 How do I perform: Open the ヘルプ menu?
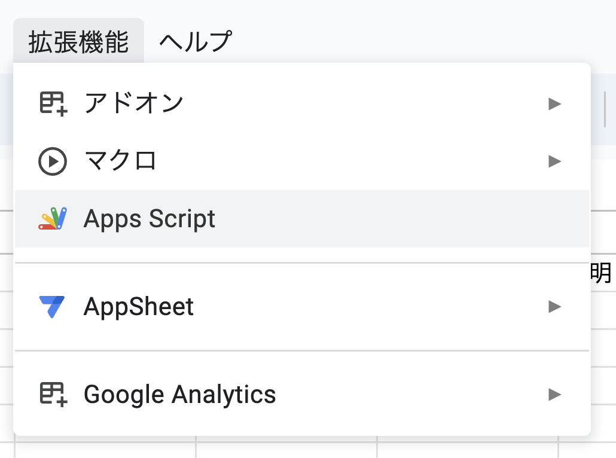tap(195, 41)
